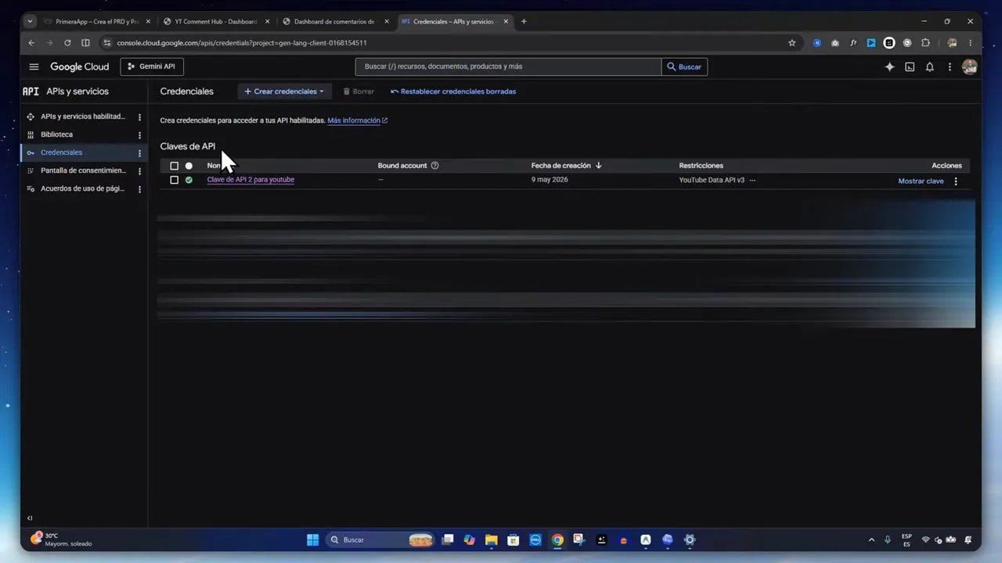Activate Cloud Shell terminal icon
This screenshot has height=563, width=1002.
[x=910, y=67]
